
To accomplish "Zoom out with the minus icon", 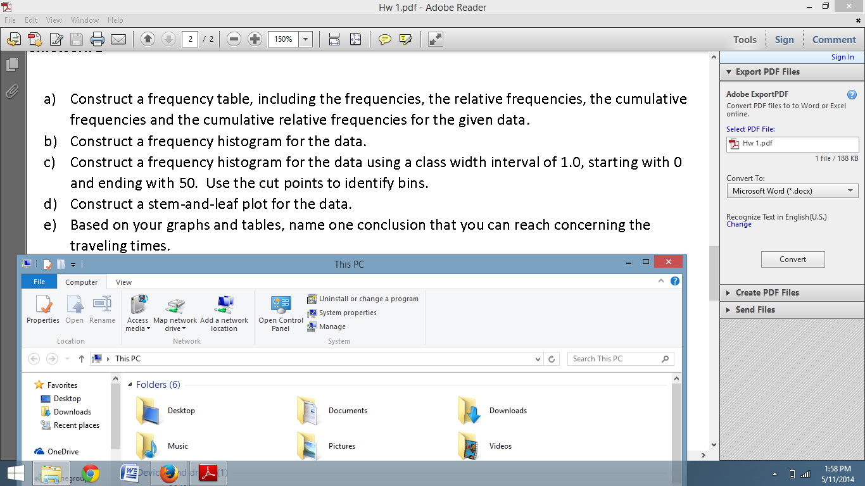I will click(x=234, y=39).
